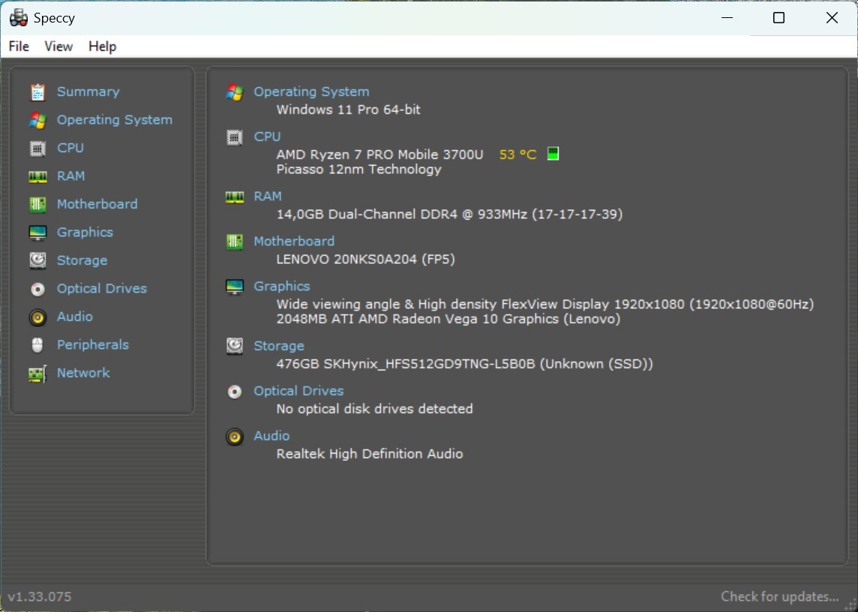Click the RAM icon in the summary pane
Screen dimensions: 858x612
click(x=234, y=196)
